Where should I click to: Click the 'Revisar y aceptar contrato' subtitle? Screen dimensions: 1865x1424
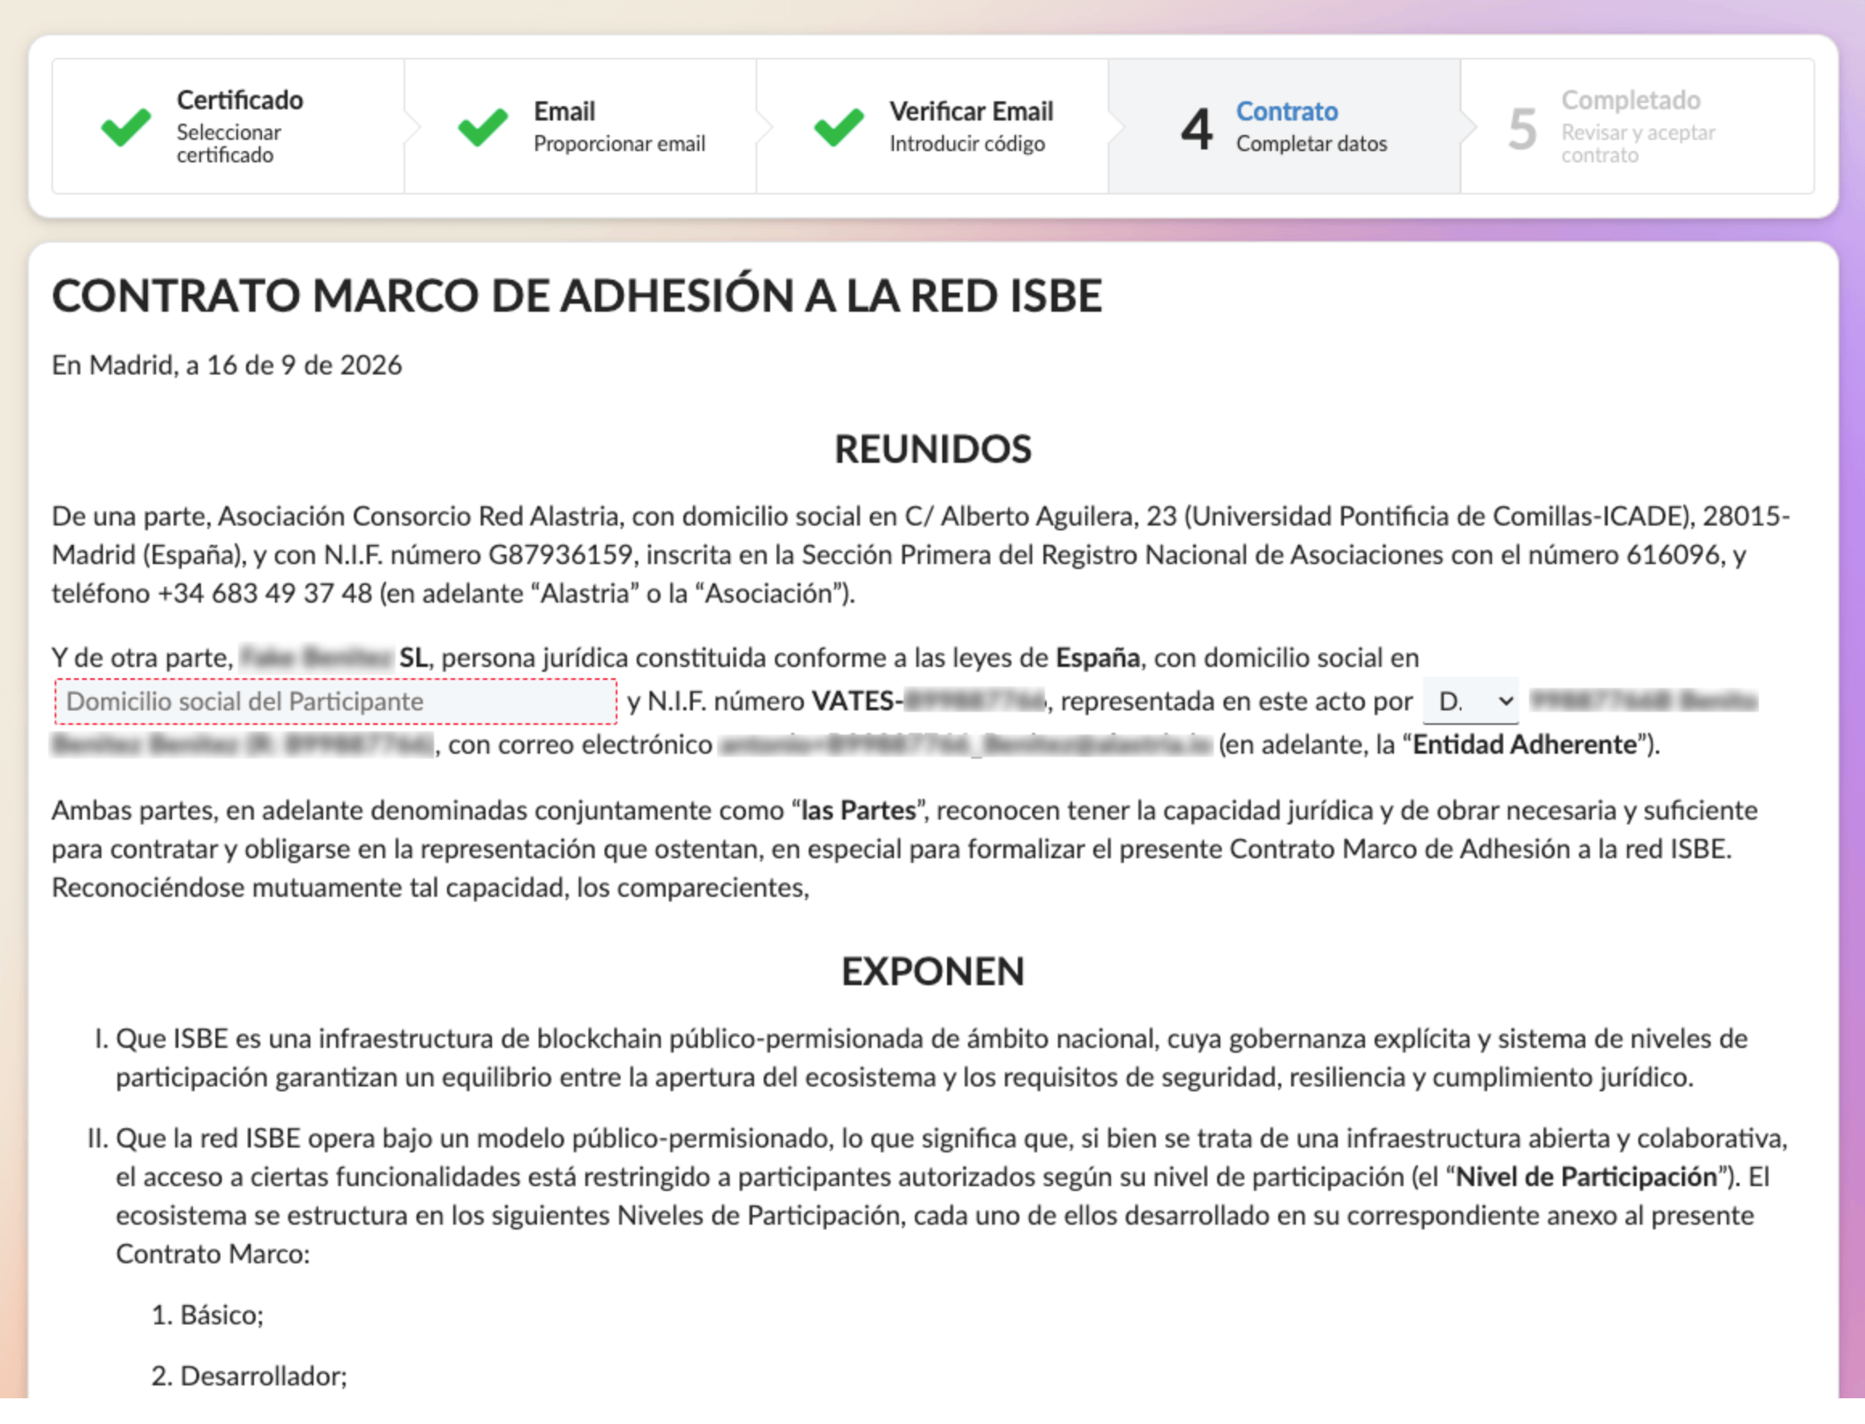click(1638, 143)
